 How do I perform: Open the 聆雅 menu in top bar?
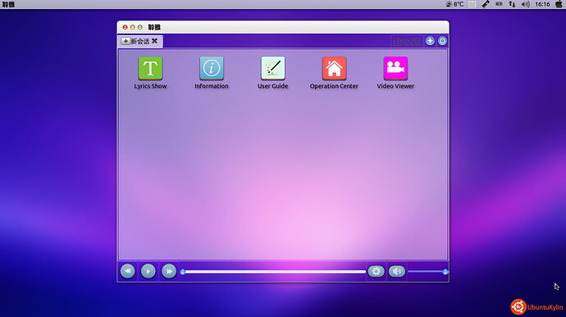tap(8, 4)
